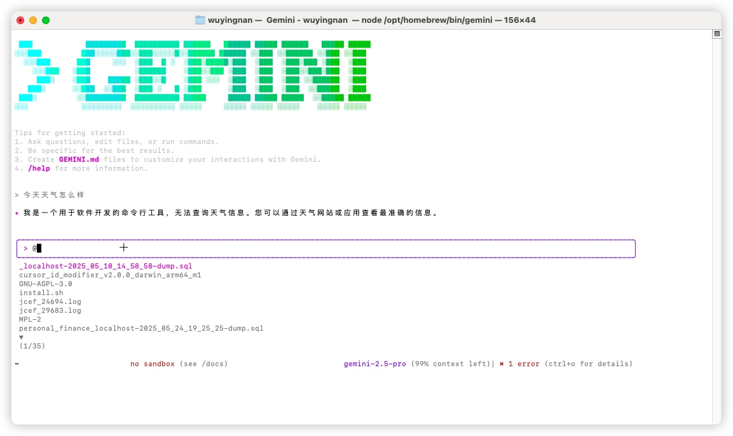Click the '~' working directory indicator
Image resolution: width=733 pixels, height=436 pixels.
click(17, 364)
